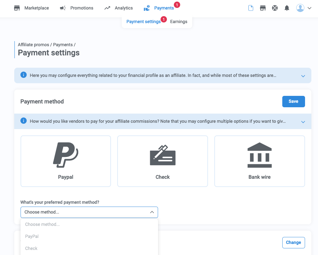The image size is (318, 255).
Task: Click the Change button
Action: (293, 243)
